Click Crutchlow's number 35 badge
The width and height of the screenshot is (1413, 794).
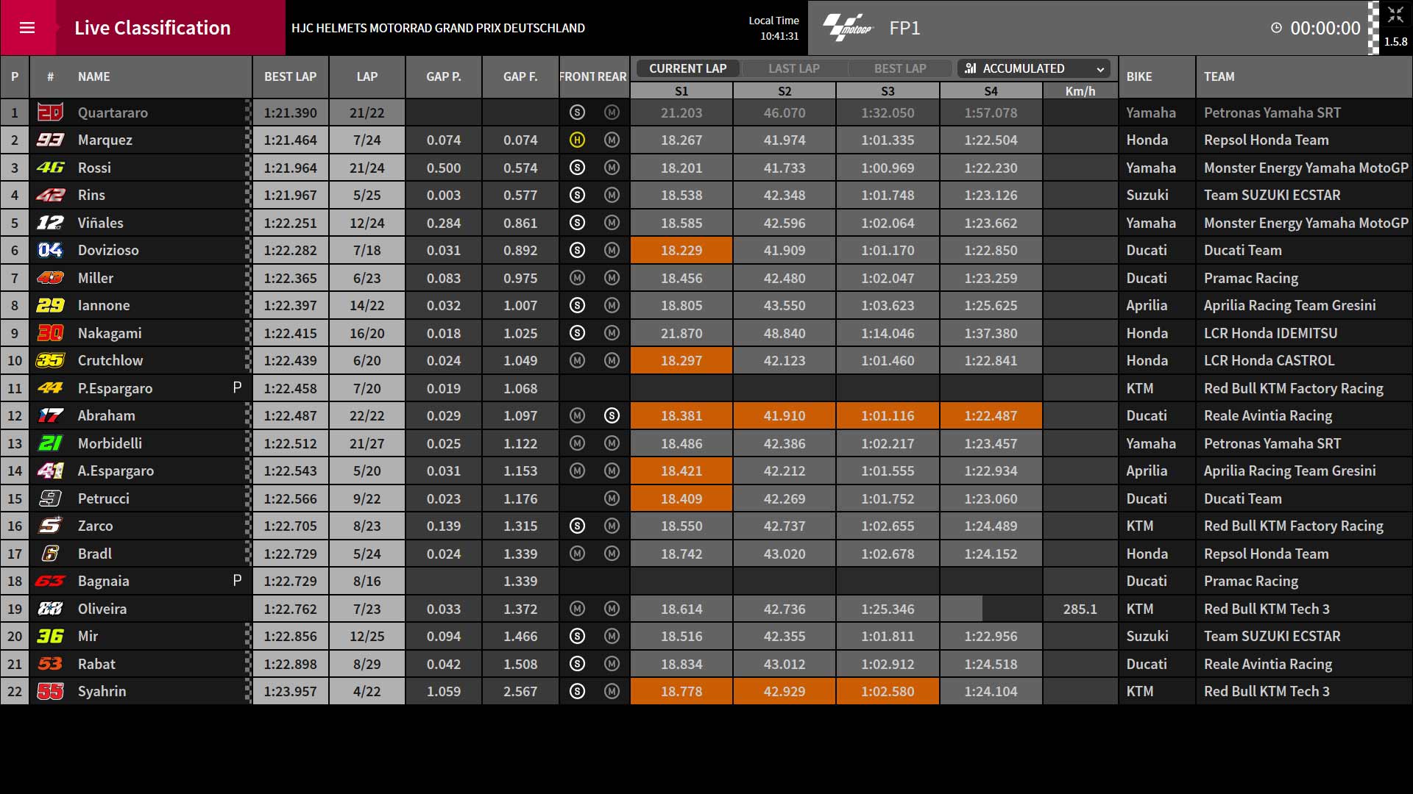50,360
